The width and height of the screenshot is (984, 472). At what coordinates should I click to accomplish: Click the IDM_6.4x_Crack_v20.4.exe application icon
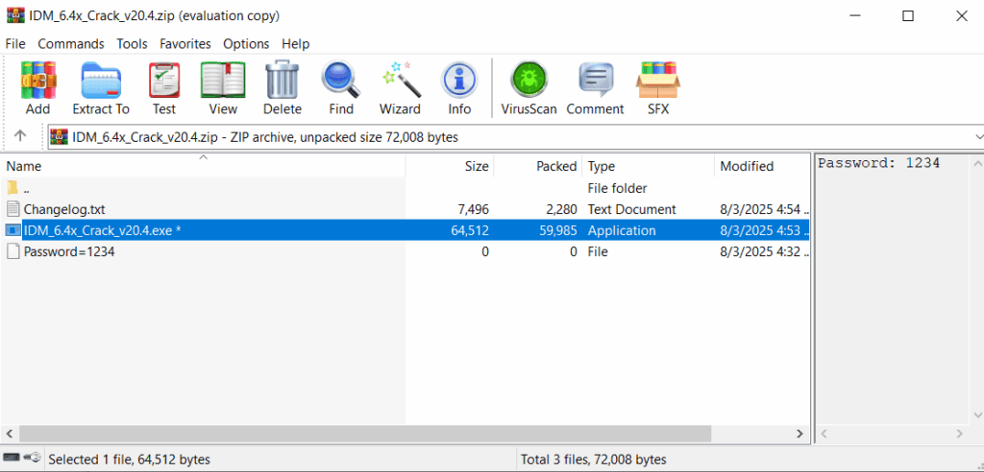13,230
